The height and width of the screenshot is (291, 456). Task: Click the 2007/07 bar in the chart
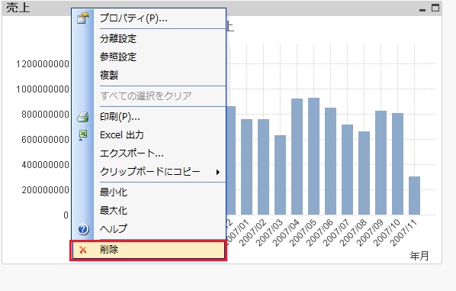(x=347, y=170)
